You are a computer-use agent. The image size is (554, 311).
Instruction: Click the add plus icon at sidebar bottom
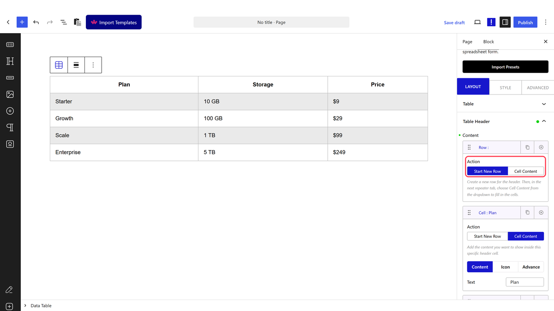pos(9,306)
